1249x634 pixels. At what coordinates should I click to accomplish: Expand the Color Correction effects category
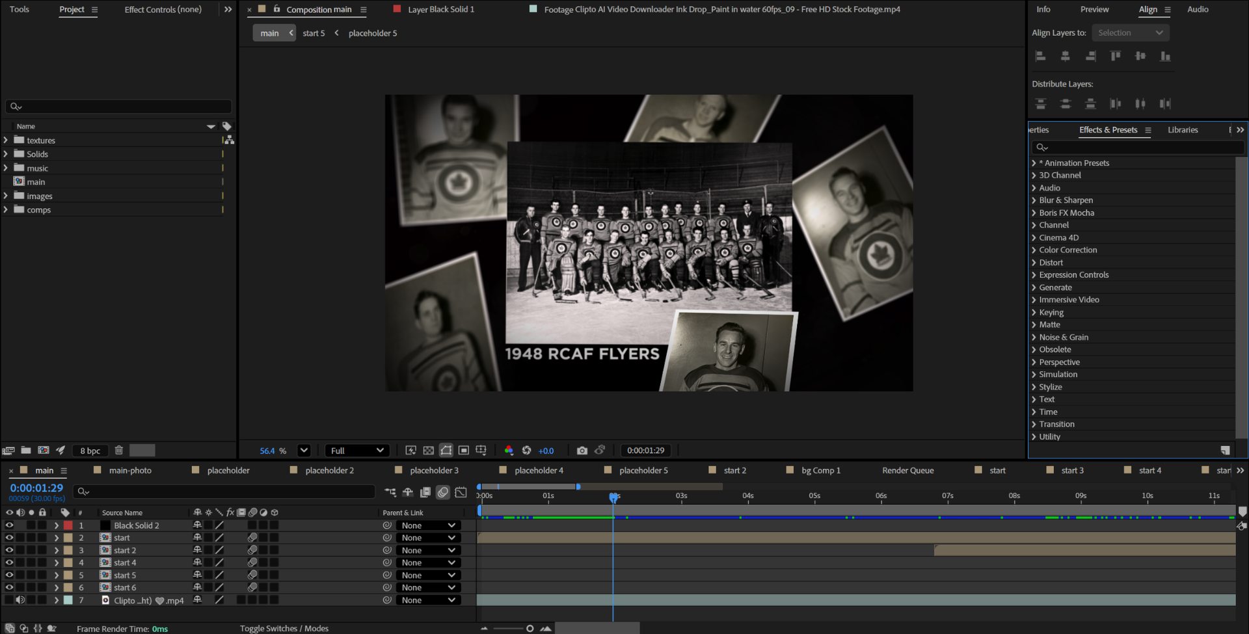point(1034,250)
